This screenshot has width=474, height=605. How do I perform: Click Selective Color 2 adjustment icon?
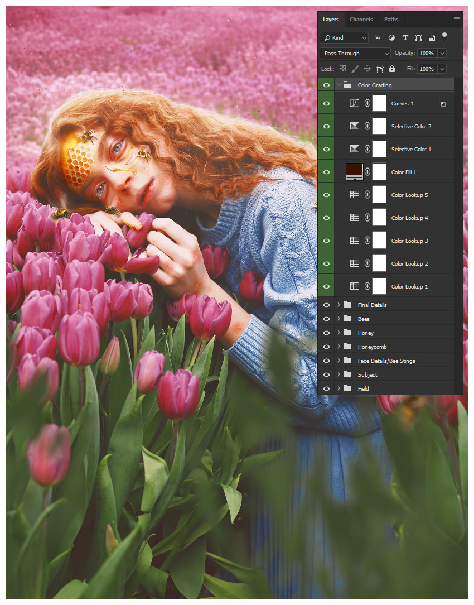click(355, 126)
